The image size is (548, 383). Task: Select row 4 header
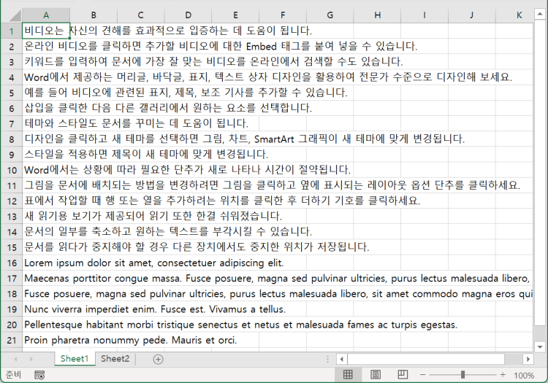point(12,77)
